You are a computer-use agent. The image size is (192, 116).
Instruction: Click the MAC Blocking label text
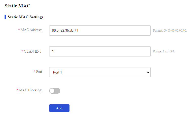[x=30, y=90]
